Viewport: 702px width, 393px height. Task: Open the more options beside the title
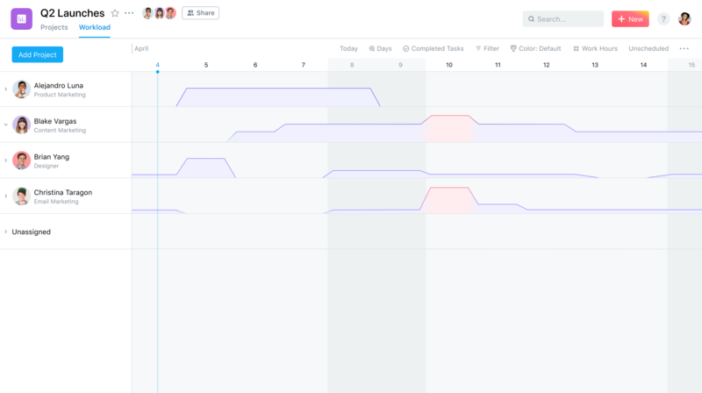(x=129, y=13)
